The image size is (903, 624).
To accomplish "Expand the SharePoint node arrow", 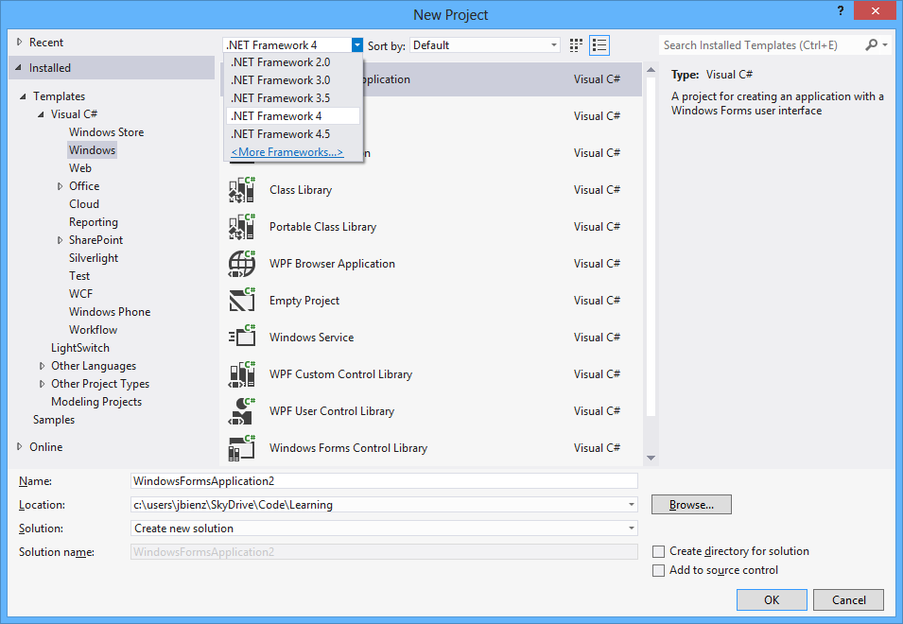I will coord(60,240).
